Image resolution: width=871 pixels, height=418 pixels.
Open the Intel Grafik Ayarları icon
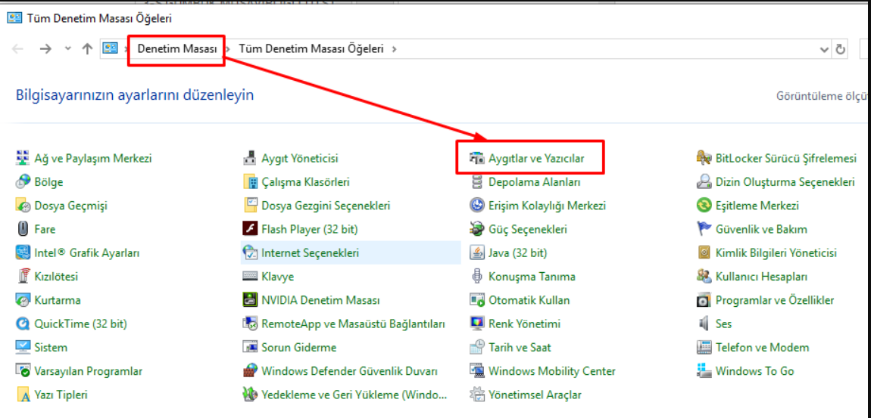[23, 252]
